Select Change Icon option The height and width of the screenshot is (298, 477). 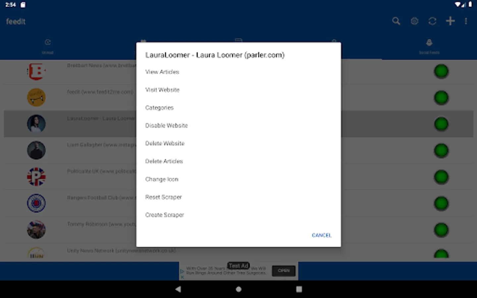click(162, 179)
